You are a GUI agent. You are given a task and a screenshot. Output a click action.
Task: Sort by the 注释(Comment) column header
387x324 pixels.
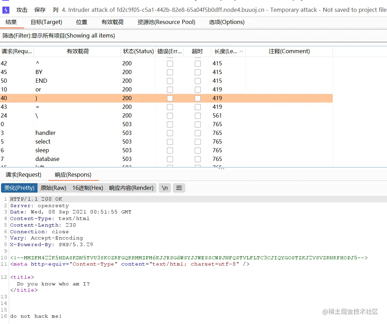click(x=289, y=51)
